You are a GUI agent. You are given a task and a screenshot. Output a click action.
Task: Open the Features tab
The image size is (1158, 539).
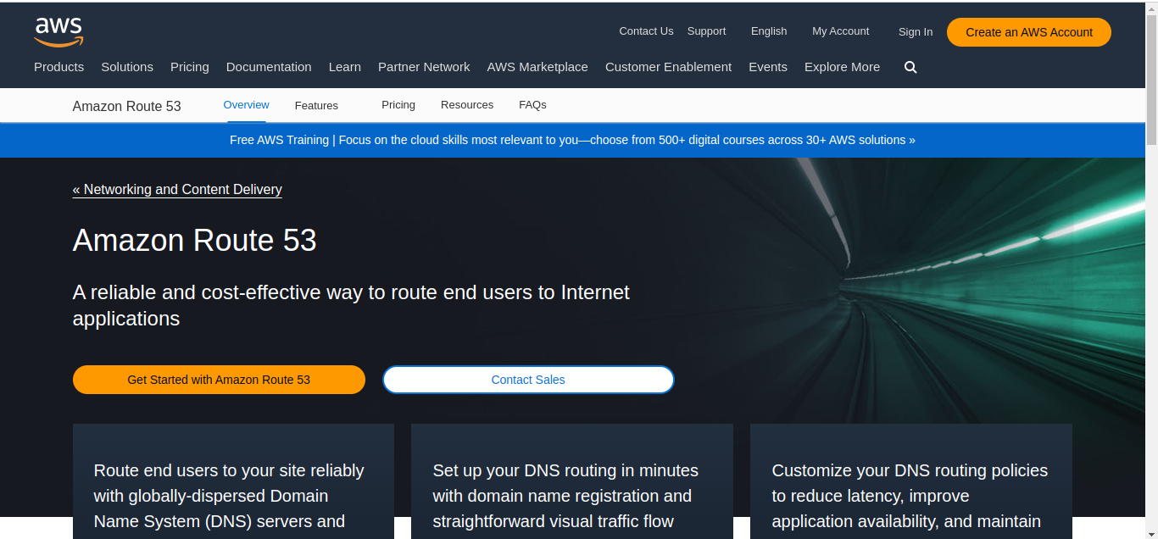coord(316,106)
